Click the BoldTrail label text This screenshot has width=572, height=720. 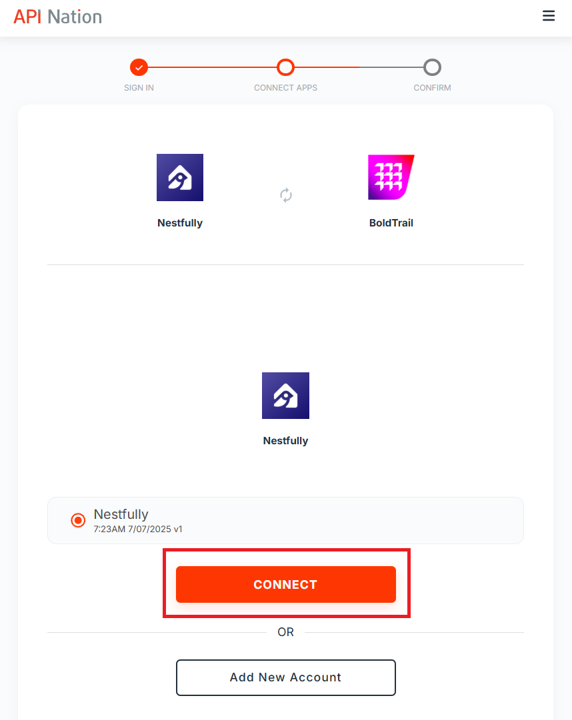391,223
